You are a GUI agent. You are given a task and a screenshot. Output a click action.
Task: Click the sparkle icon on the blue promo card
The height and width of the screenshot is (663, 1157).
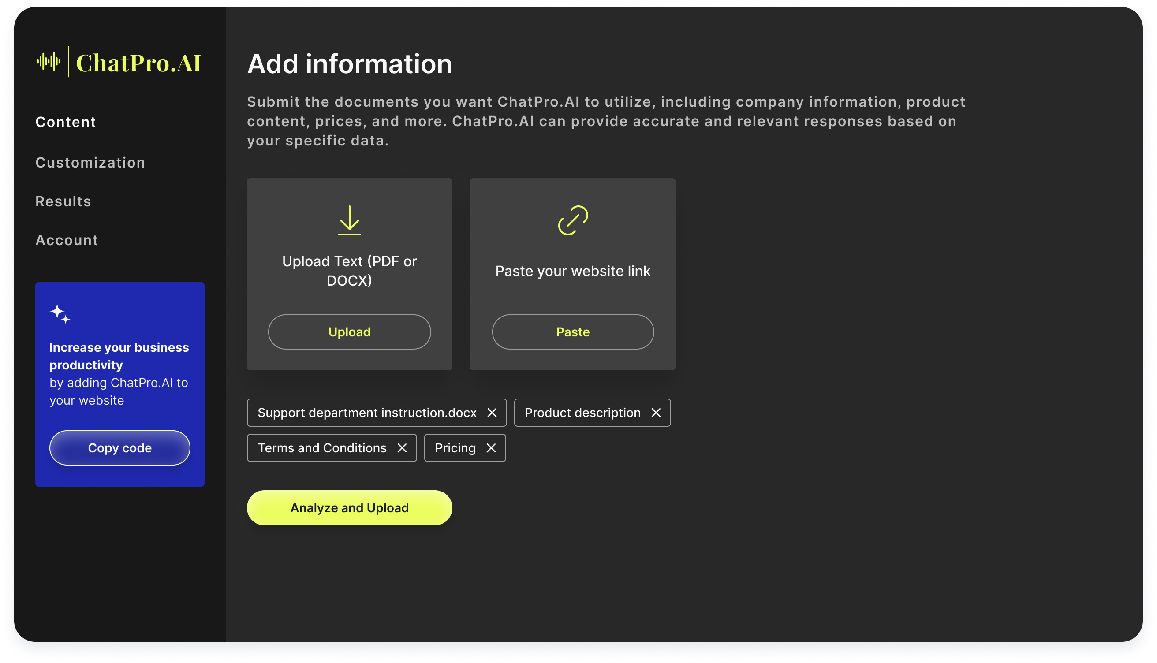tap(60, 314)
